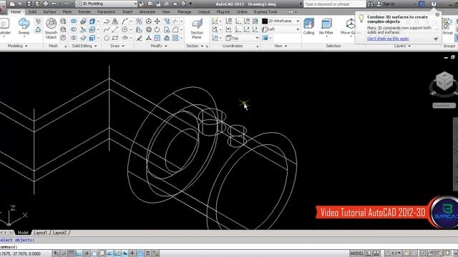The height and width of the screenshot is (257, 458).
Task: Select the Arc draw tool
Action: pyautogui.click(x=125, y=21)
